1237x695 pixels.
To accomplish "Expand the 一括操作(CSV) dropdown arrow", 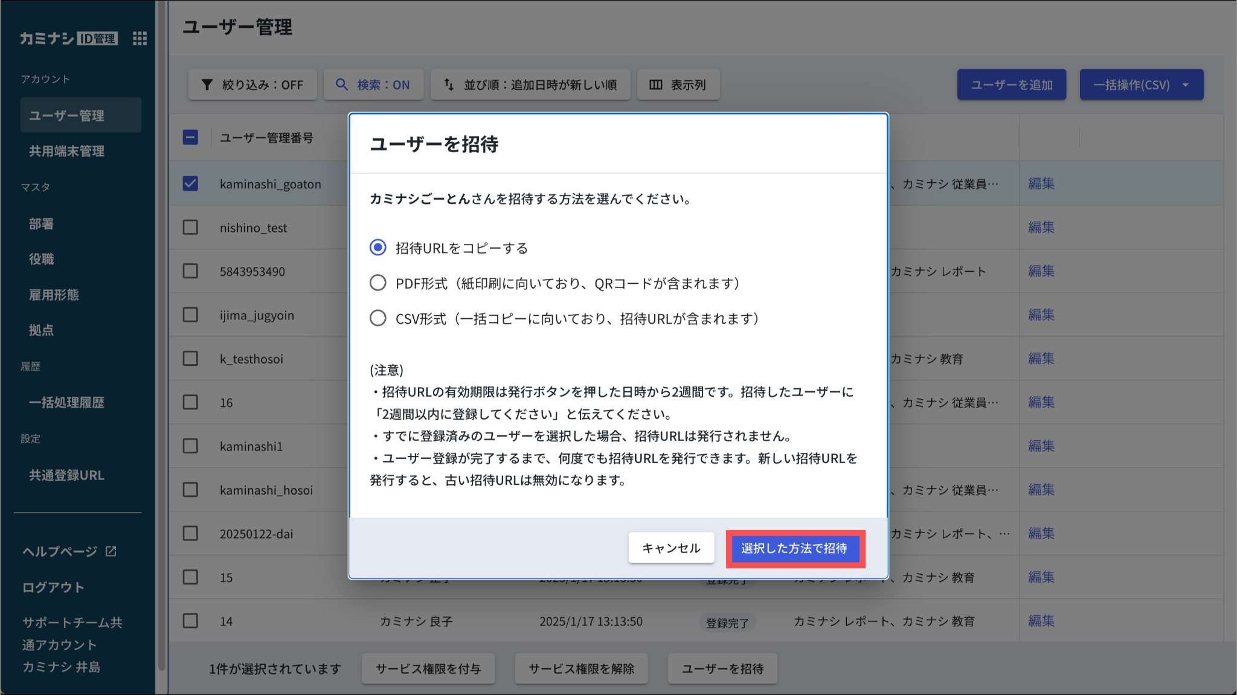I will pyautogui.click(x=1185, y=85).
